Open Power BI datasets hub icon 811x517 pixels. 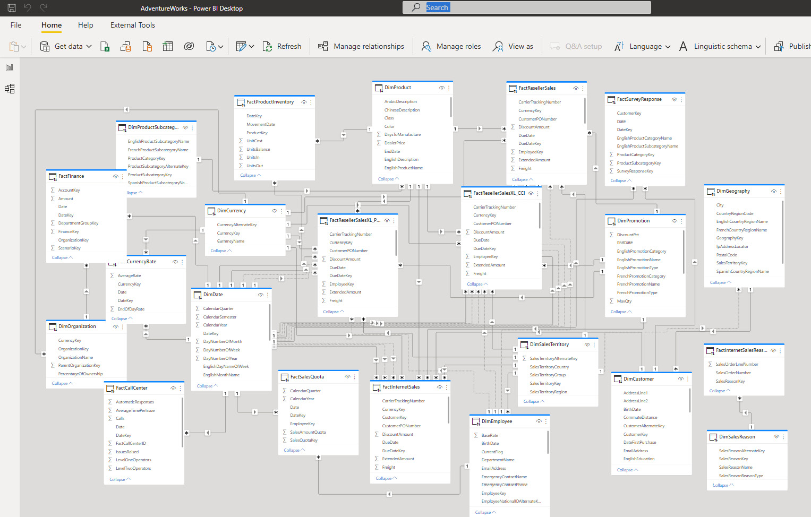click(x=126, y=47)
